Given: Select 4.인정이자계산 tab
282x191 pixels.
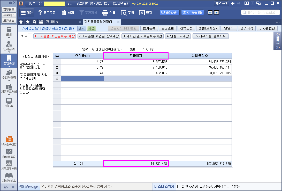Looking at the screenshot, I should (178, 36).
